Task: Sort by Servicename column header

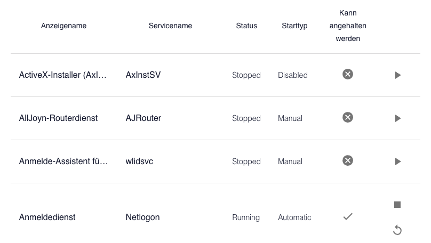Action: [x=170, y=26]
